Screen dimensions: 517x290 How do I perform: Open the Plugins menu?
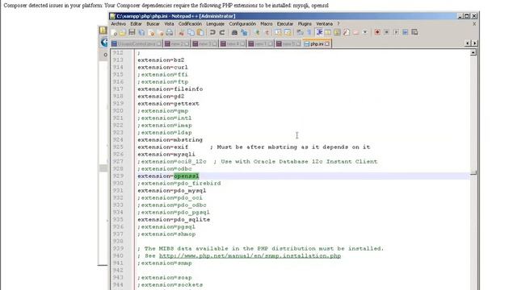click(x=305, y=24)
